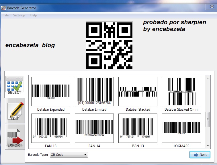Click the Barcode Generator title bar app icon

pos(3,8)
